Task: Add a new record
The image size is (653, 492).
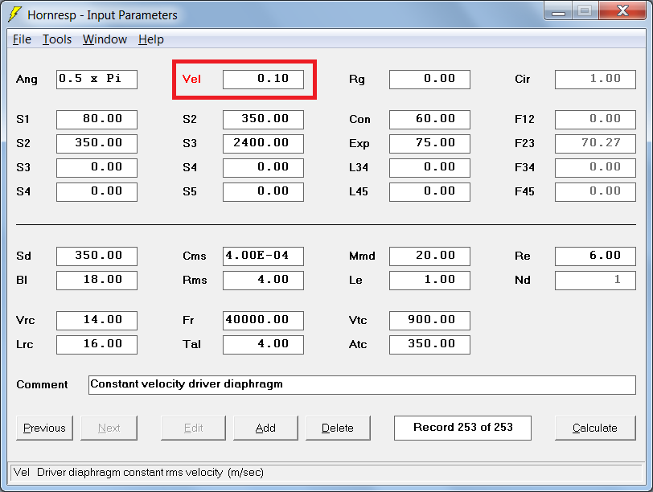Action: pyautogui.click(x=265, y=428)
